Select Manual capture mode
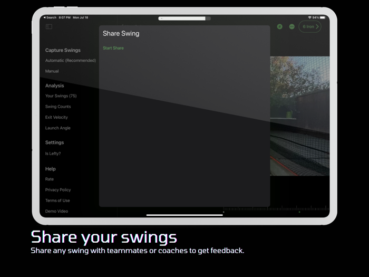The height and width of the screenshot is (277, 369). (x=52, y=71)
